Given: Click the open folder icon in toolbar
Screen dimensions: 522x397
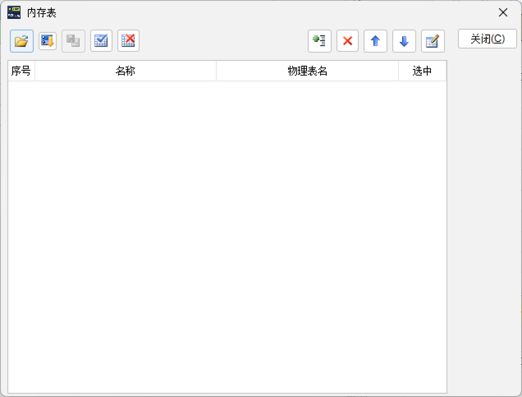Looking at the screenshot, I should (22, 41).
